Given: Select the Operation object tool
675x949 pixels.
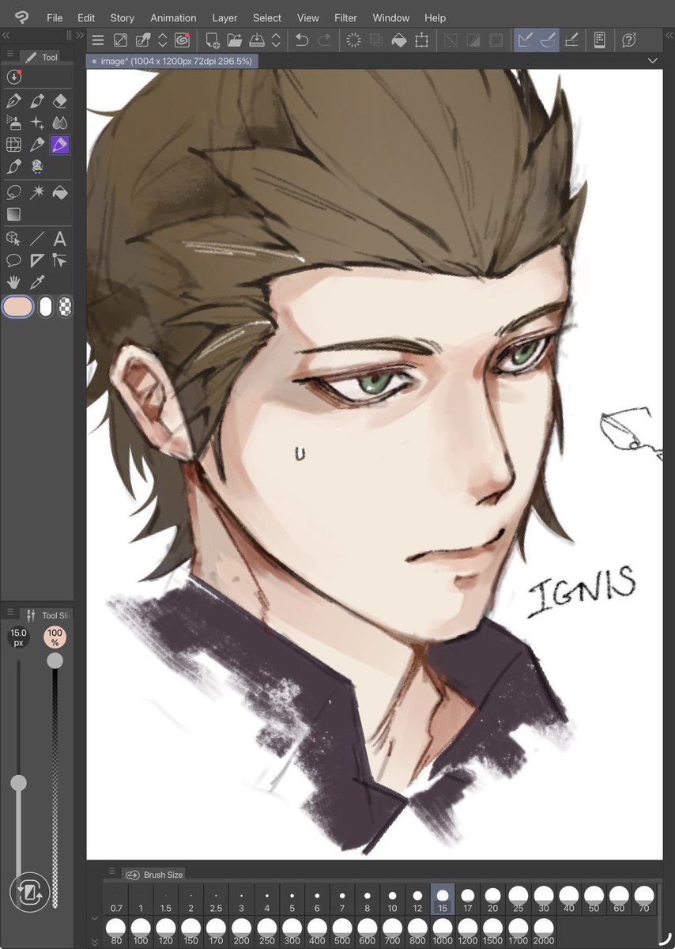Looking at the screenshot, I should (13, 239).
